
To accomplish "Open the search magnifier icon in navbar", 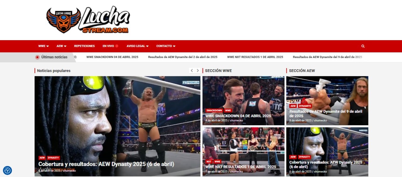I will point(363,46).
